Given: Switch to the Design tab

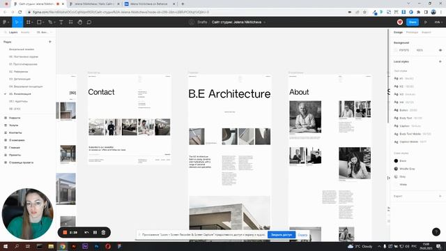Looking at the screenshot, I should 398,33.
